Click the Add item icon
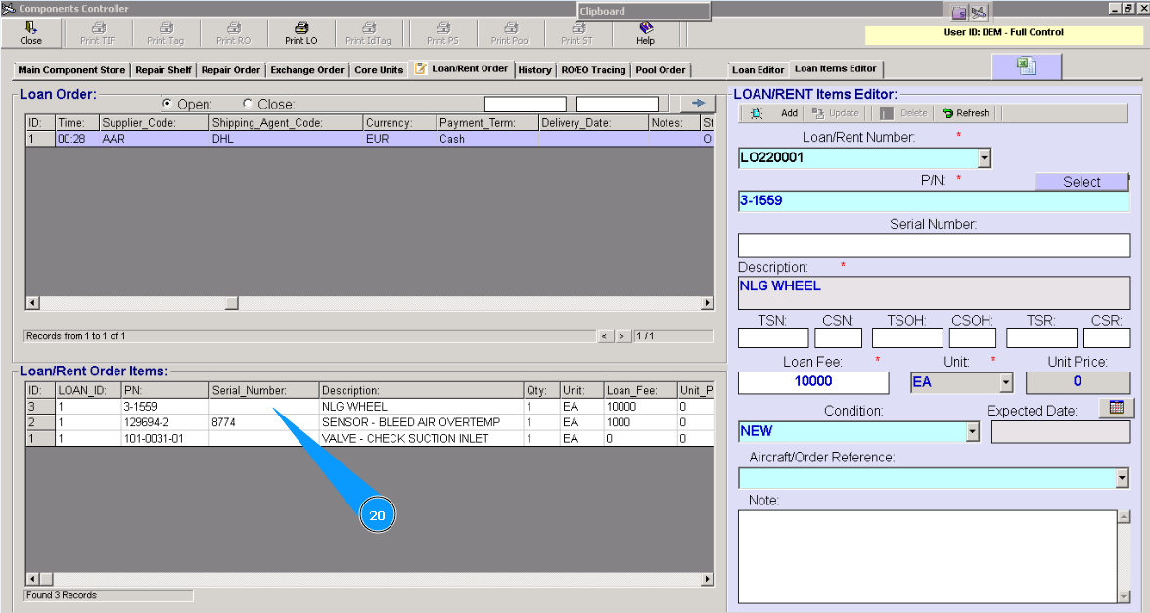 [757, 113]
